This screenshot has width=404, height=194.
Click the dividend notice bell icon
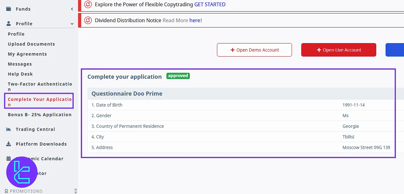click(x=88, y=20)
